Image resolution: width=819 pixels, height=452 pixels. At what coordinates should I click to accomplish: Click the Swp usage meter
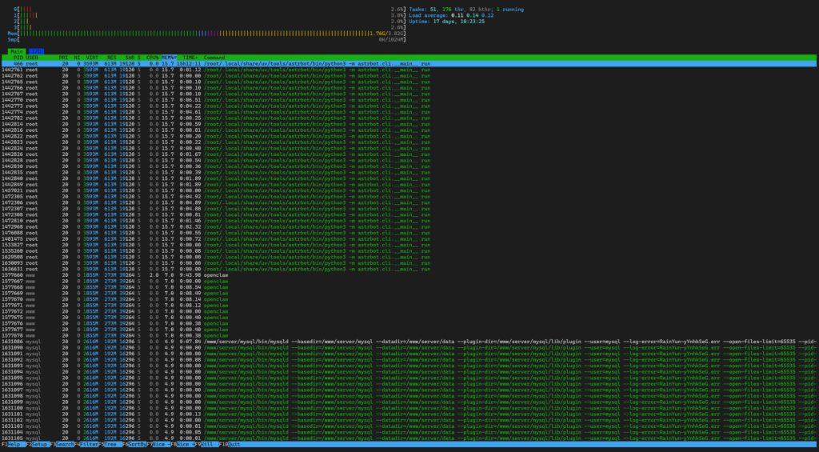[207, 39]
